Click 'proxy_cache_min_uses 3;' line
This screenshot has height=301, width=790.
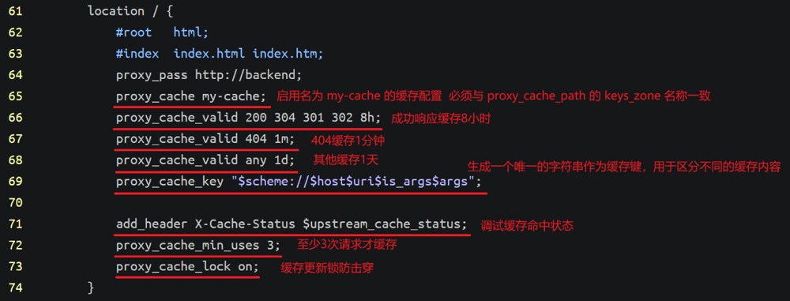tap(197, 246)
